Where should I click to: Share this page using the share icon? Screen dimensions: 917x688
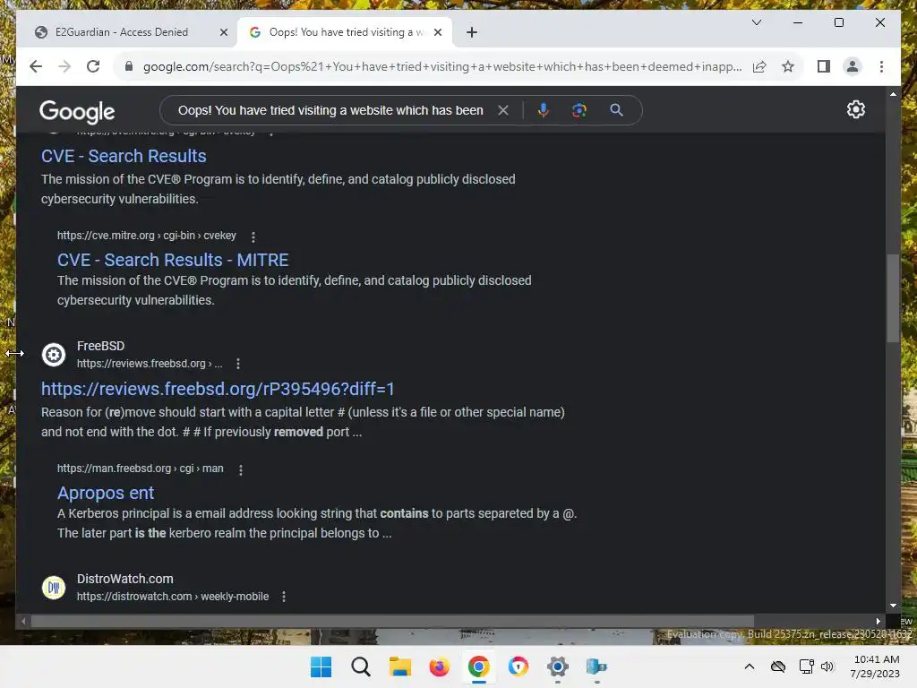pyautogui.click(x=759, y=66)
